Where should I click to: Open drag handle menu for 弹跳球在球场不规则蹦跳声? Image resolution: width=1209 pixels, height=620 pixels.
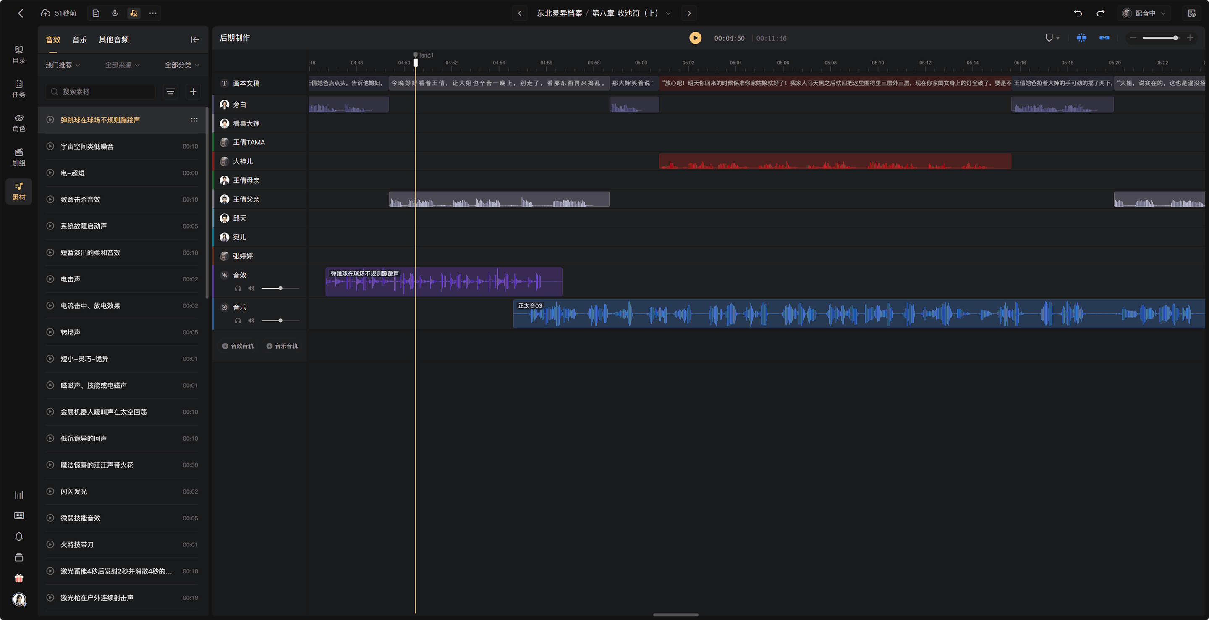(x=194, y=120)
